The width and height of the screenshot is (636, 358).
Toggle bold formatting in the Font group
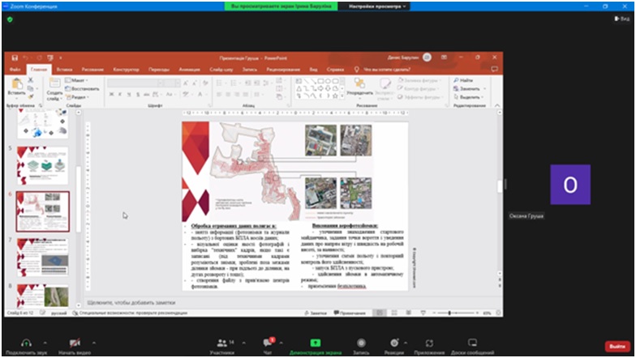pyautogui.click(x=112, y=94)
